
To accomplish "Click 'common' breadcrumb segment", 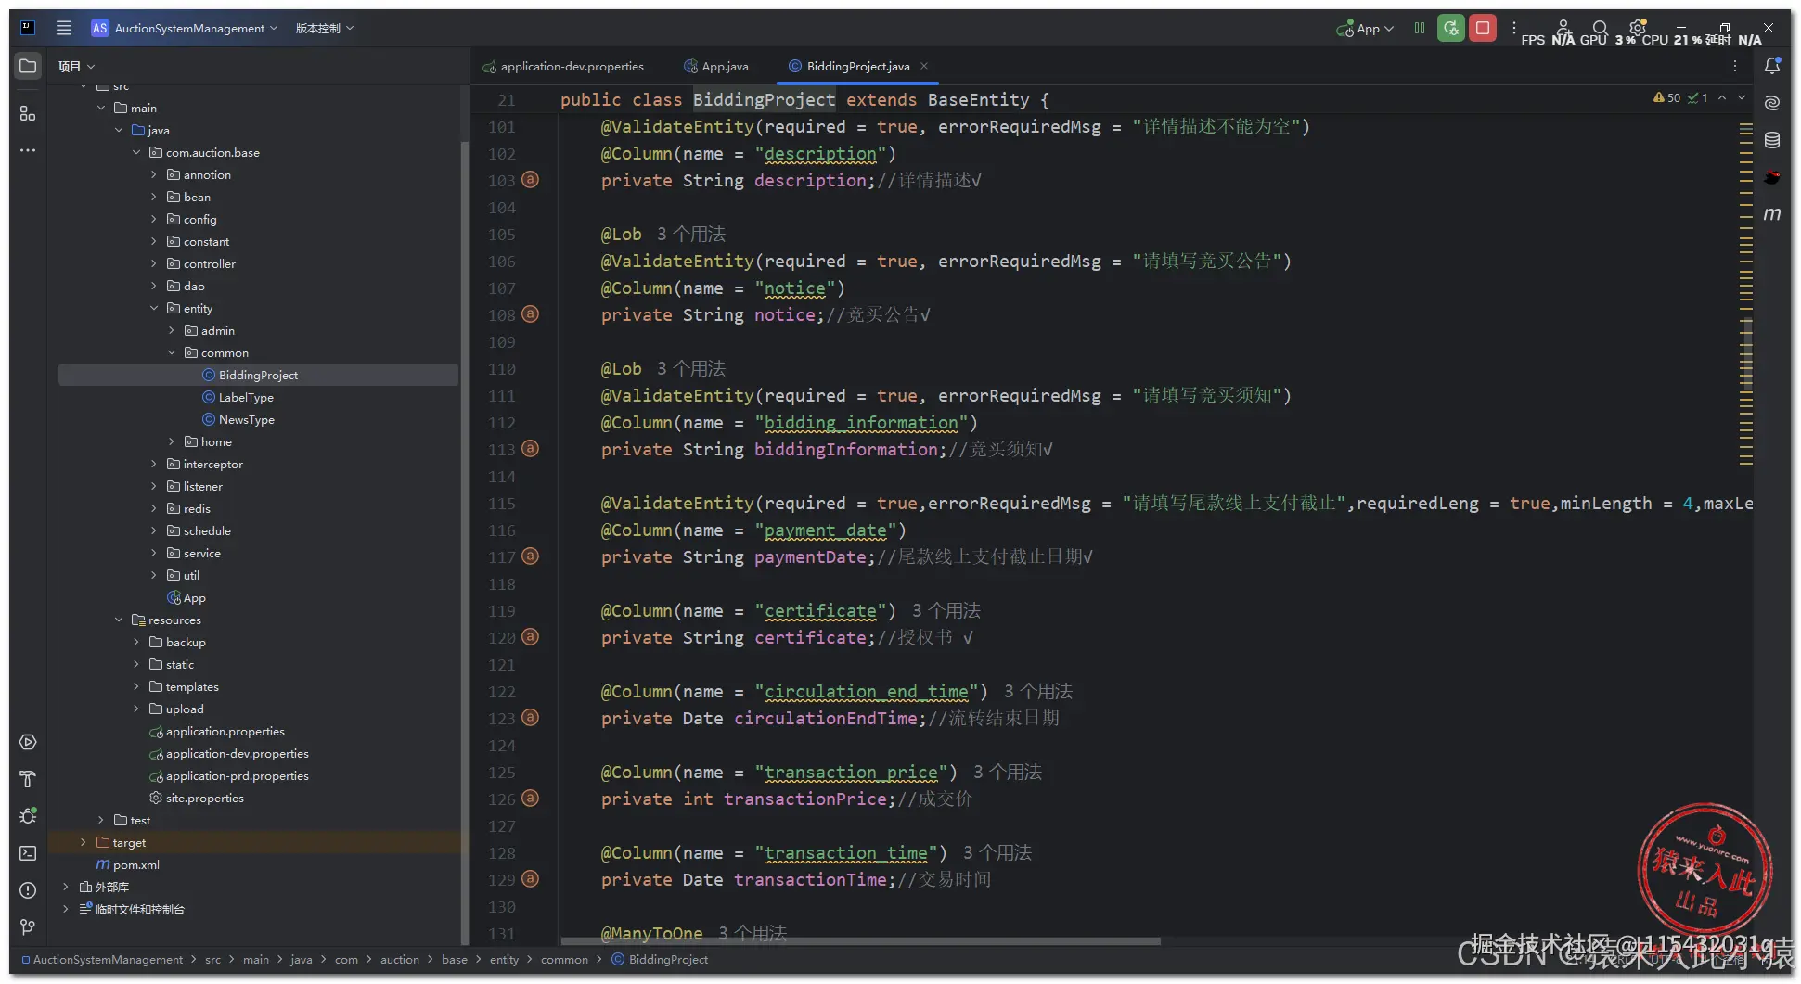I will click(564, 960).
